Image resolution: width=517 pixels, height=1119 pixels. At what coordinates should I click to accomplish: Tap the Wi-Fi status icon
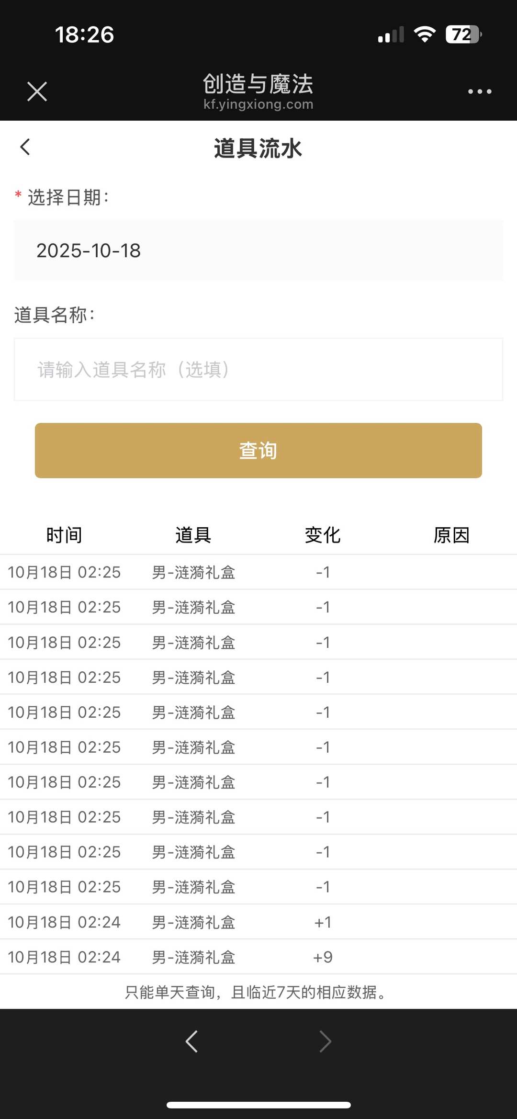(423, 34)
